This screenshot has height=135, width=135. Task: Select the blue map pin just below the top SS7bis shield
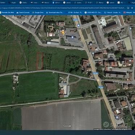(79, 25)
